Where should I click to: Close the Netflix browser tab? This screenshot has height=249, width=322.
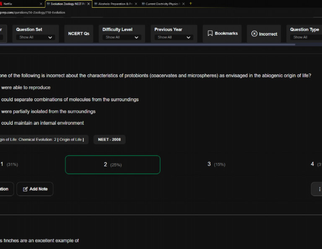coord(41,4)
